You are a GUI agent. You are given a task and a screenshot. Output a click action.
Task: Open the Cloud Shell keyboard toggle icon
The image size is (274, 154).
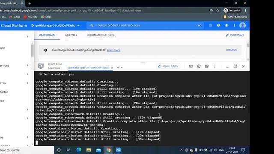(x=191, y=66)
